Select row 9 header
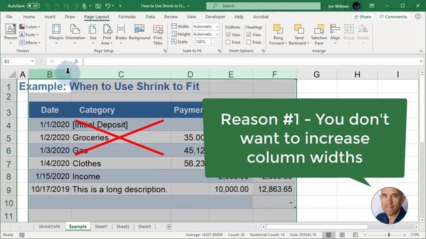 tap(9, 190)
